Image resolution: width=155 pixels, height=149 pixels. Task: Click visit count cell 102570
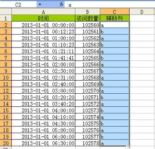[x=87, y=91]
